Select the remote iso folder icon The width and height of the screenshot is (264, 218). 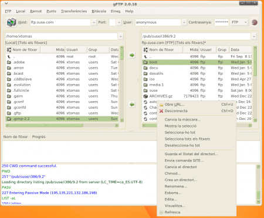coord(145,79)
